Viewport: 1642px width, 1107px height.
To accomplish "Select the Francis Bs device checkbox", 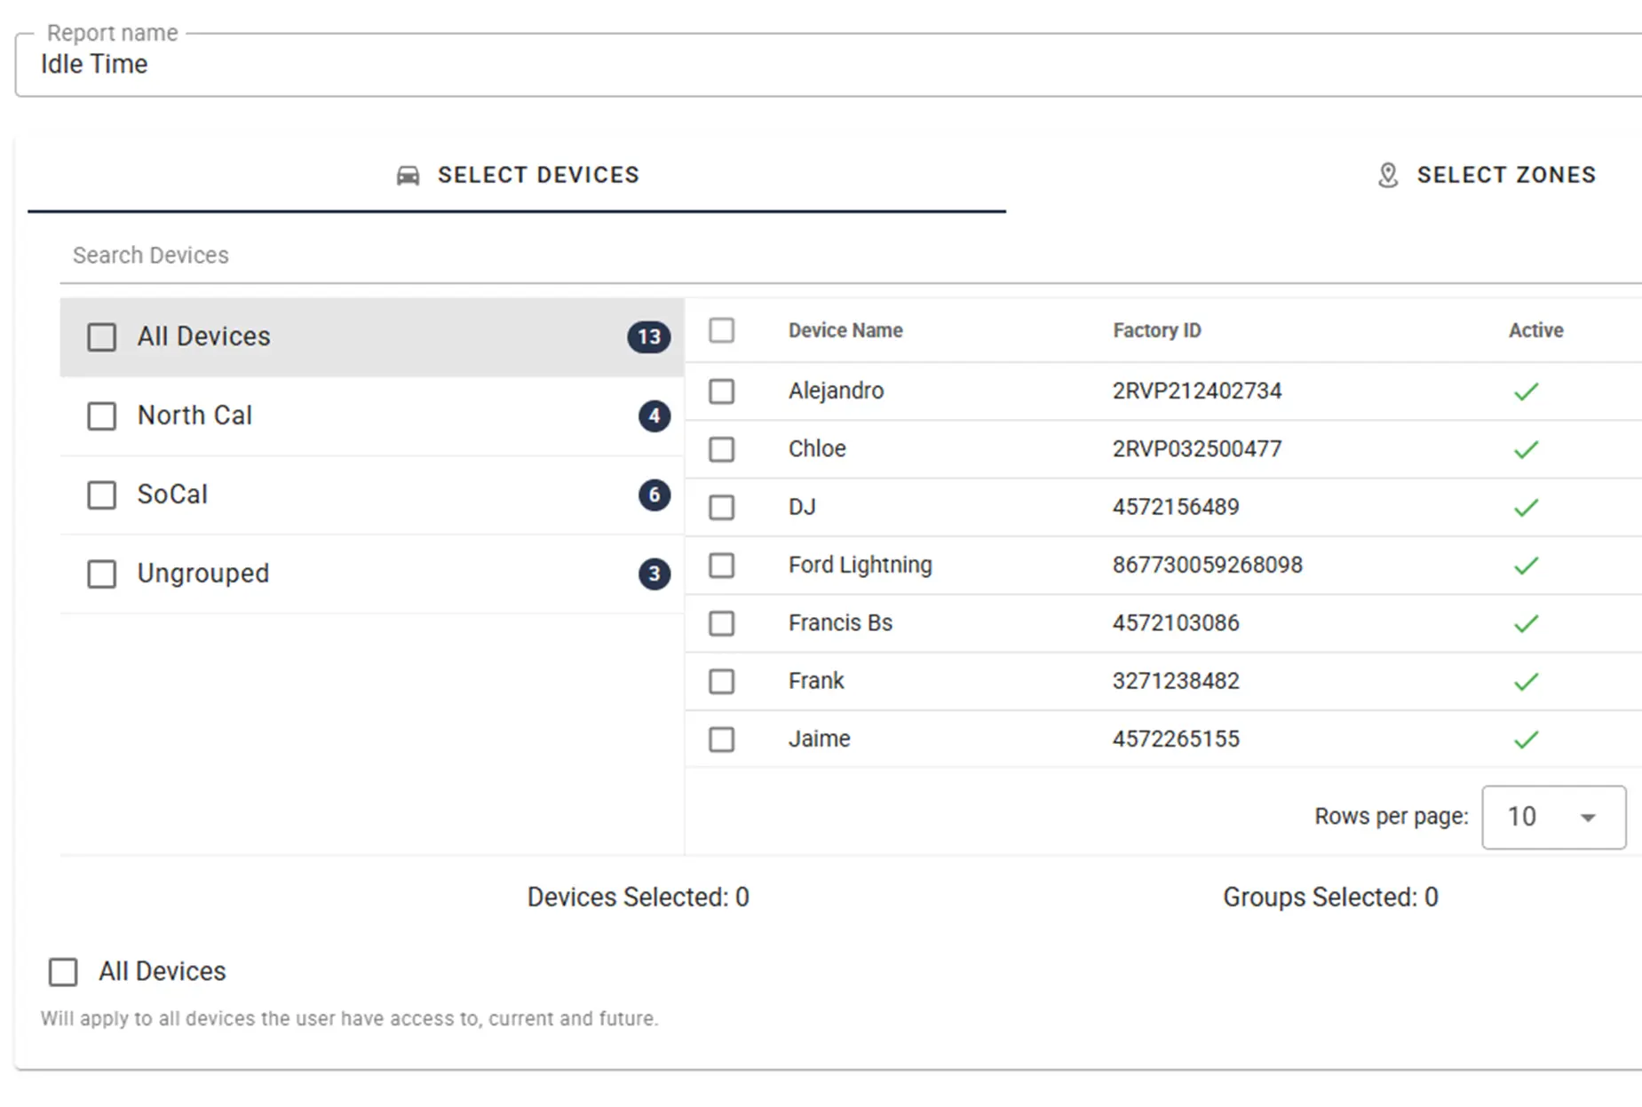I will 722,624.
